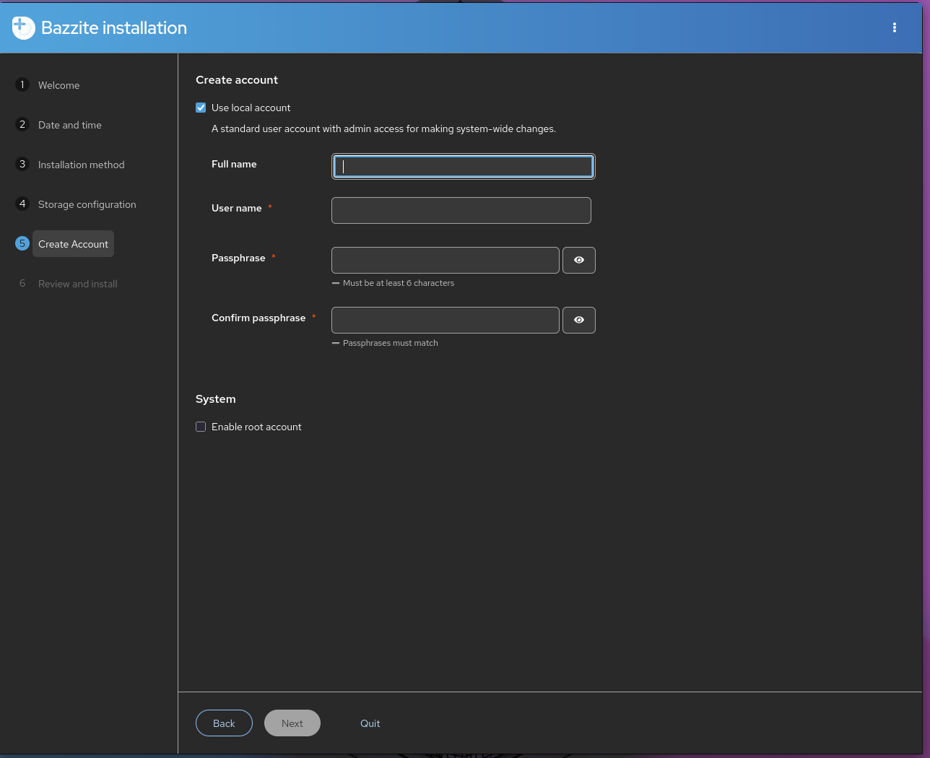The width and height of the screenshot is (930, 758).
Task: Click inside the Full name field
Action: (x=462, y=166)
